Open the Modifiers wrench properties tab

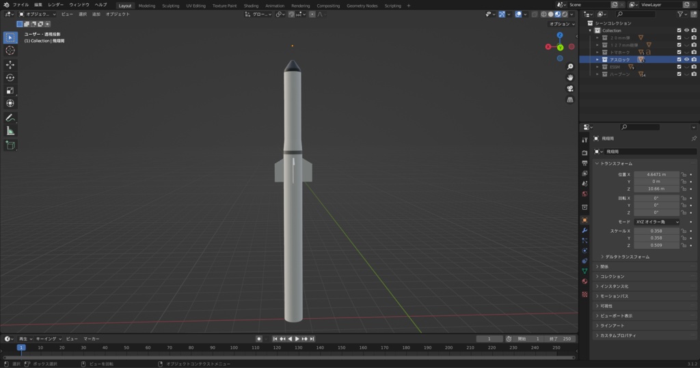(584, 230)
